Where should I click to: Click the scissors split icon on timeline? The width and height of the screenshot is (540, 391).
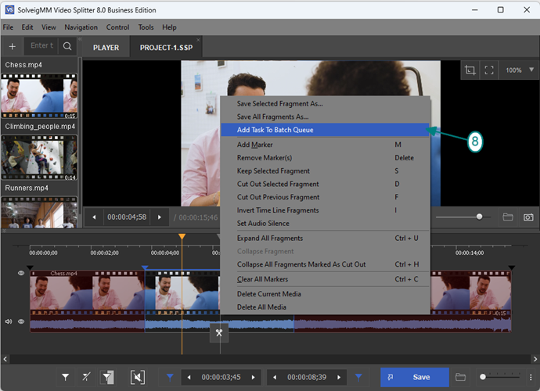click(219, 333)
